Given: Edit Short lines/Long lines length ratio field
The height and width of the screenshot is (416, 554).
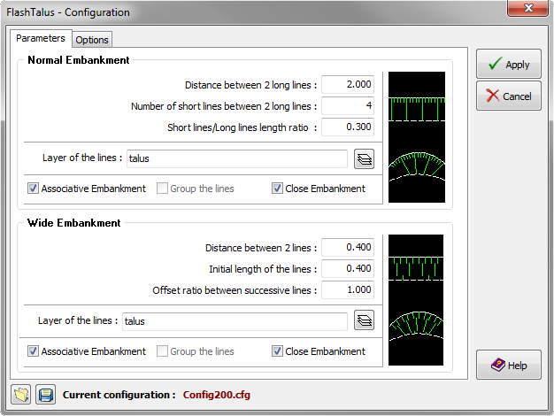Looking at the screenshot, I should [x=348, y=127].
